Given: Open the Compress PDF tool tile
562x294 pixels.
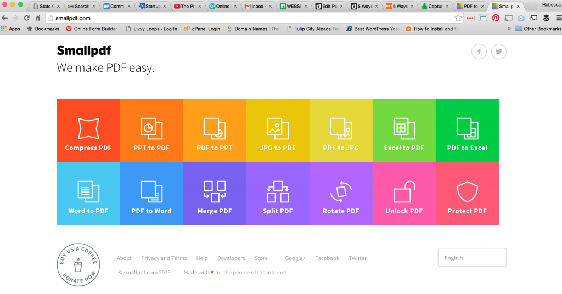Looking at the screenshot, I should (88, 131).
